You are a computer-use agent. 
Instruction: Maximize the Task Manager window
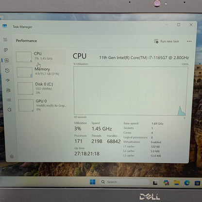179,25
